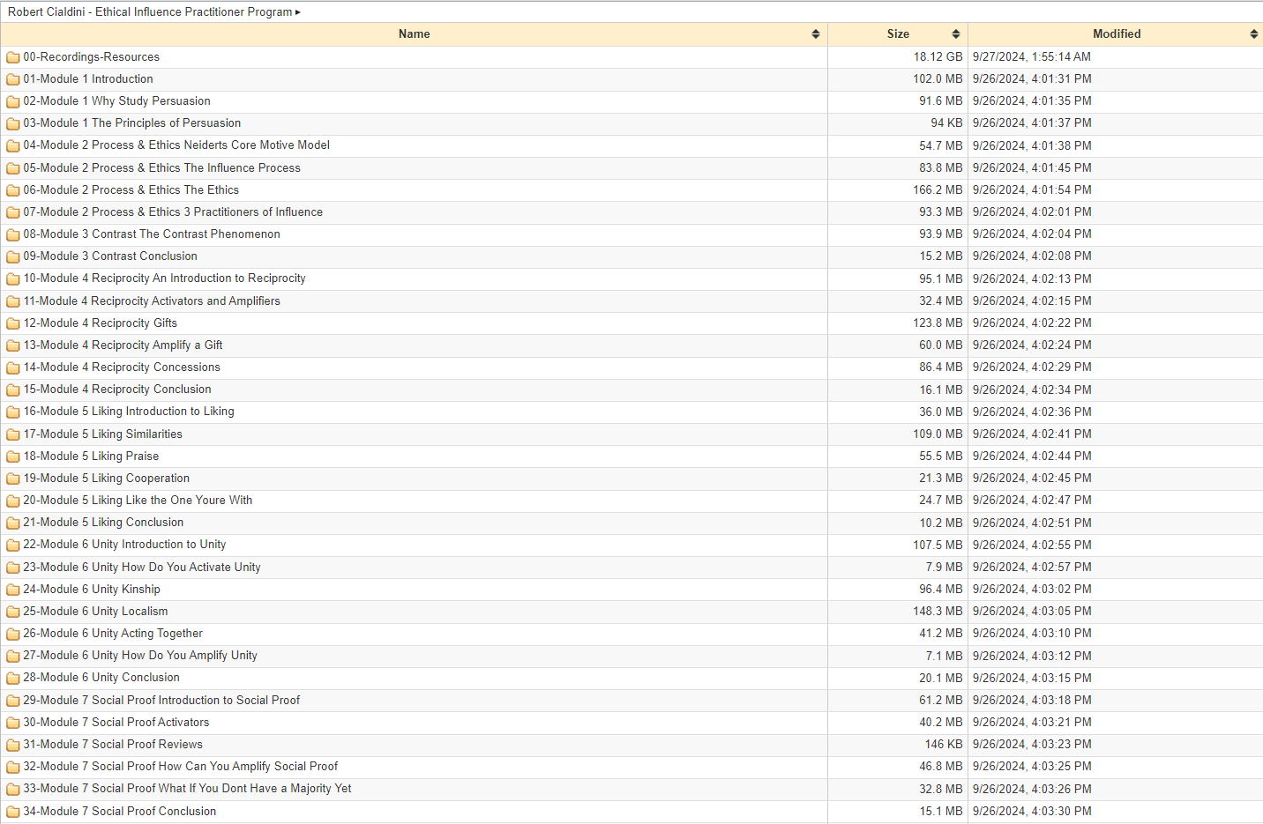1263x824 pixels.
Task: Click folder icon next to 02-Module 1 Why Study Persuasion
Action: (x=13, y=101)
